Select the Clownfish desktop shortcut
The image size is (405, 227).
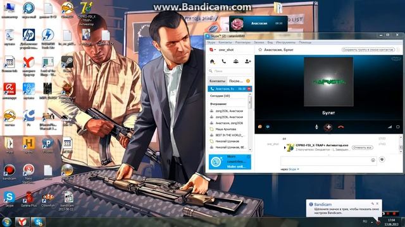pos(48,199)
